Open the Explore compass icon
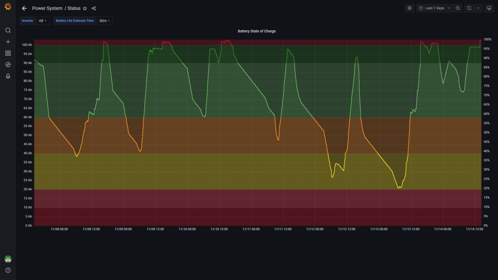Screen dimensions: 498x280 pos(8,65)
